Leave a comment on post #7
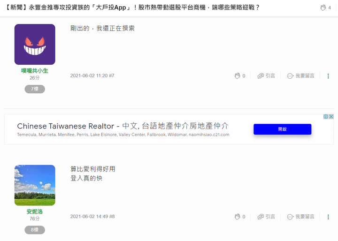The height and width of the screenshot is (241, 338). (x=301, y=76)
